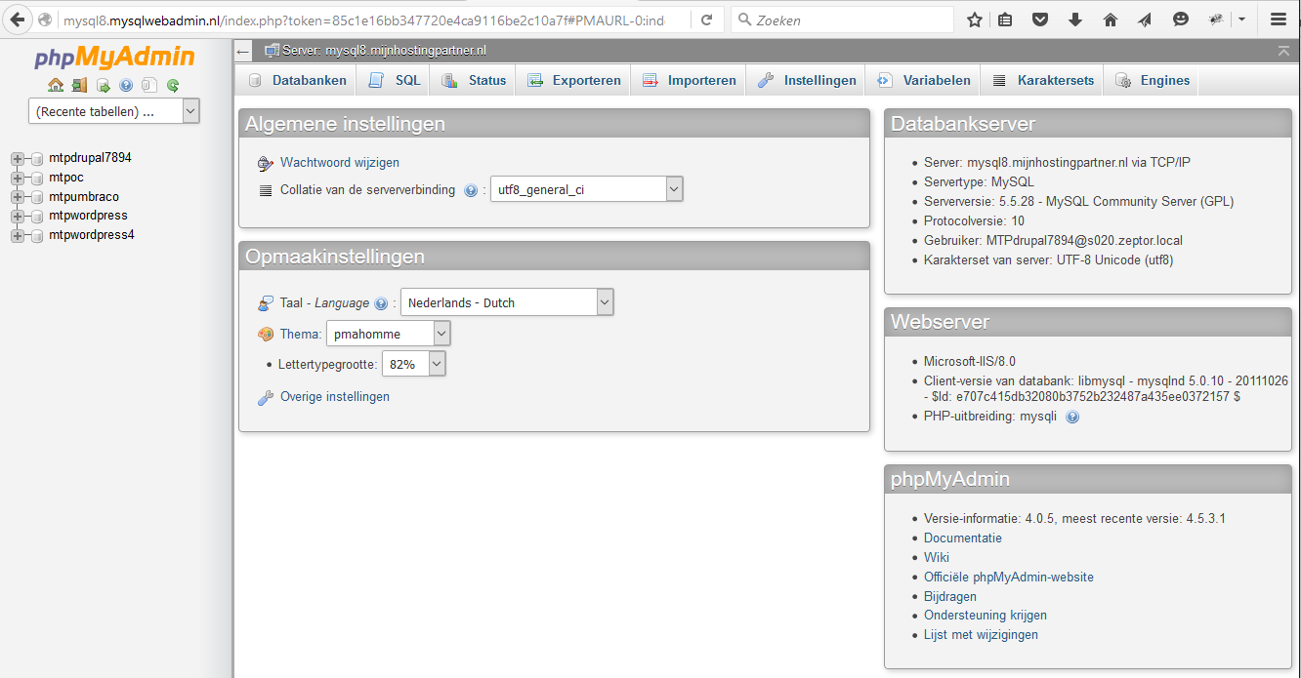Select the mtpumbraco database name
This screenshot has width=1301, height=678.
(84, 197)
